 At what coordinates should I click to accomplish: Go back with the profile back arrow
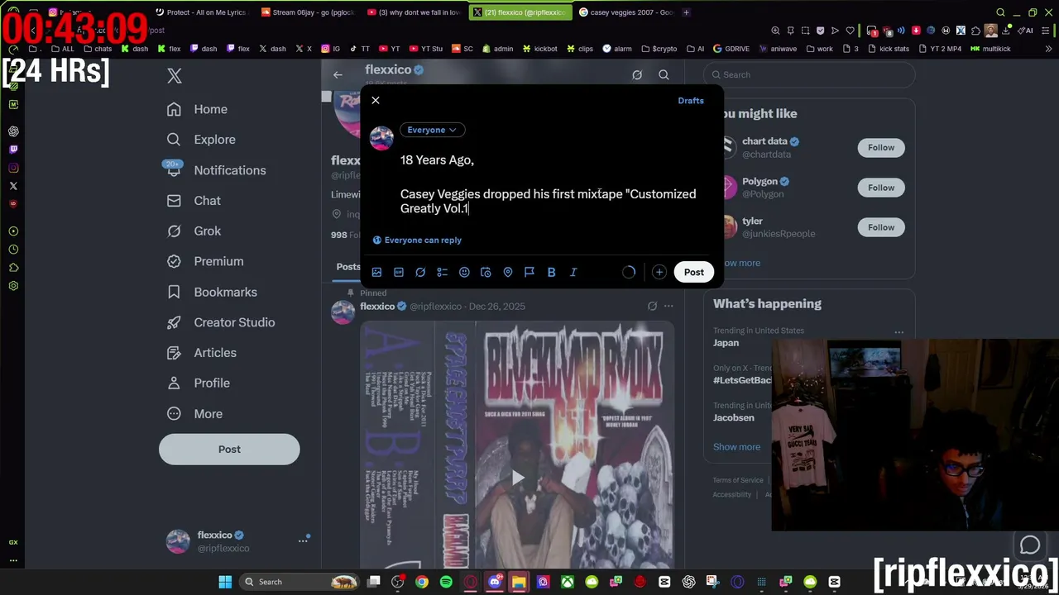coord(338,75)
